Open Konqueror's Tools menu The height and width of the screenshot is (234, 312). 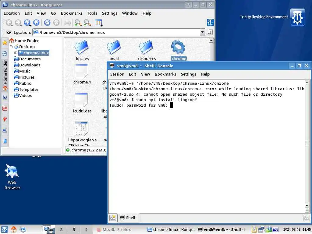[92, 13]
